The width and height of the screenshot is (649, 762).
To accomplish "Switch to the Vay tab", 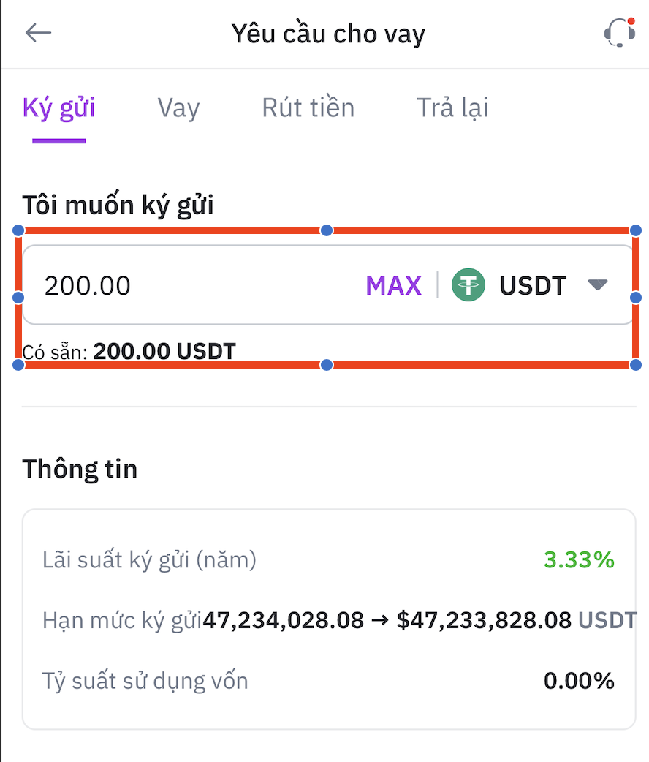I will coord(178,107).
